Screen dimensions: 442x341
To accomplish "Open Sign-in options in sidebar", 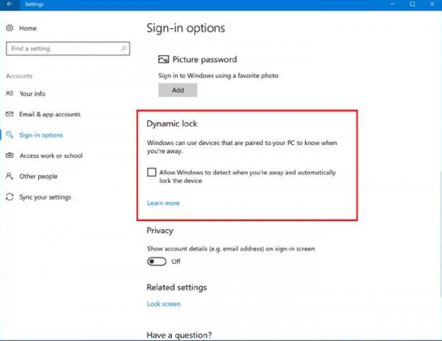I will (x=41, y=135).
